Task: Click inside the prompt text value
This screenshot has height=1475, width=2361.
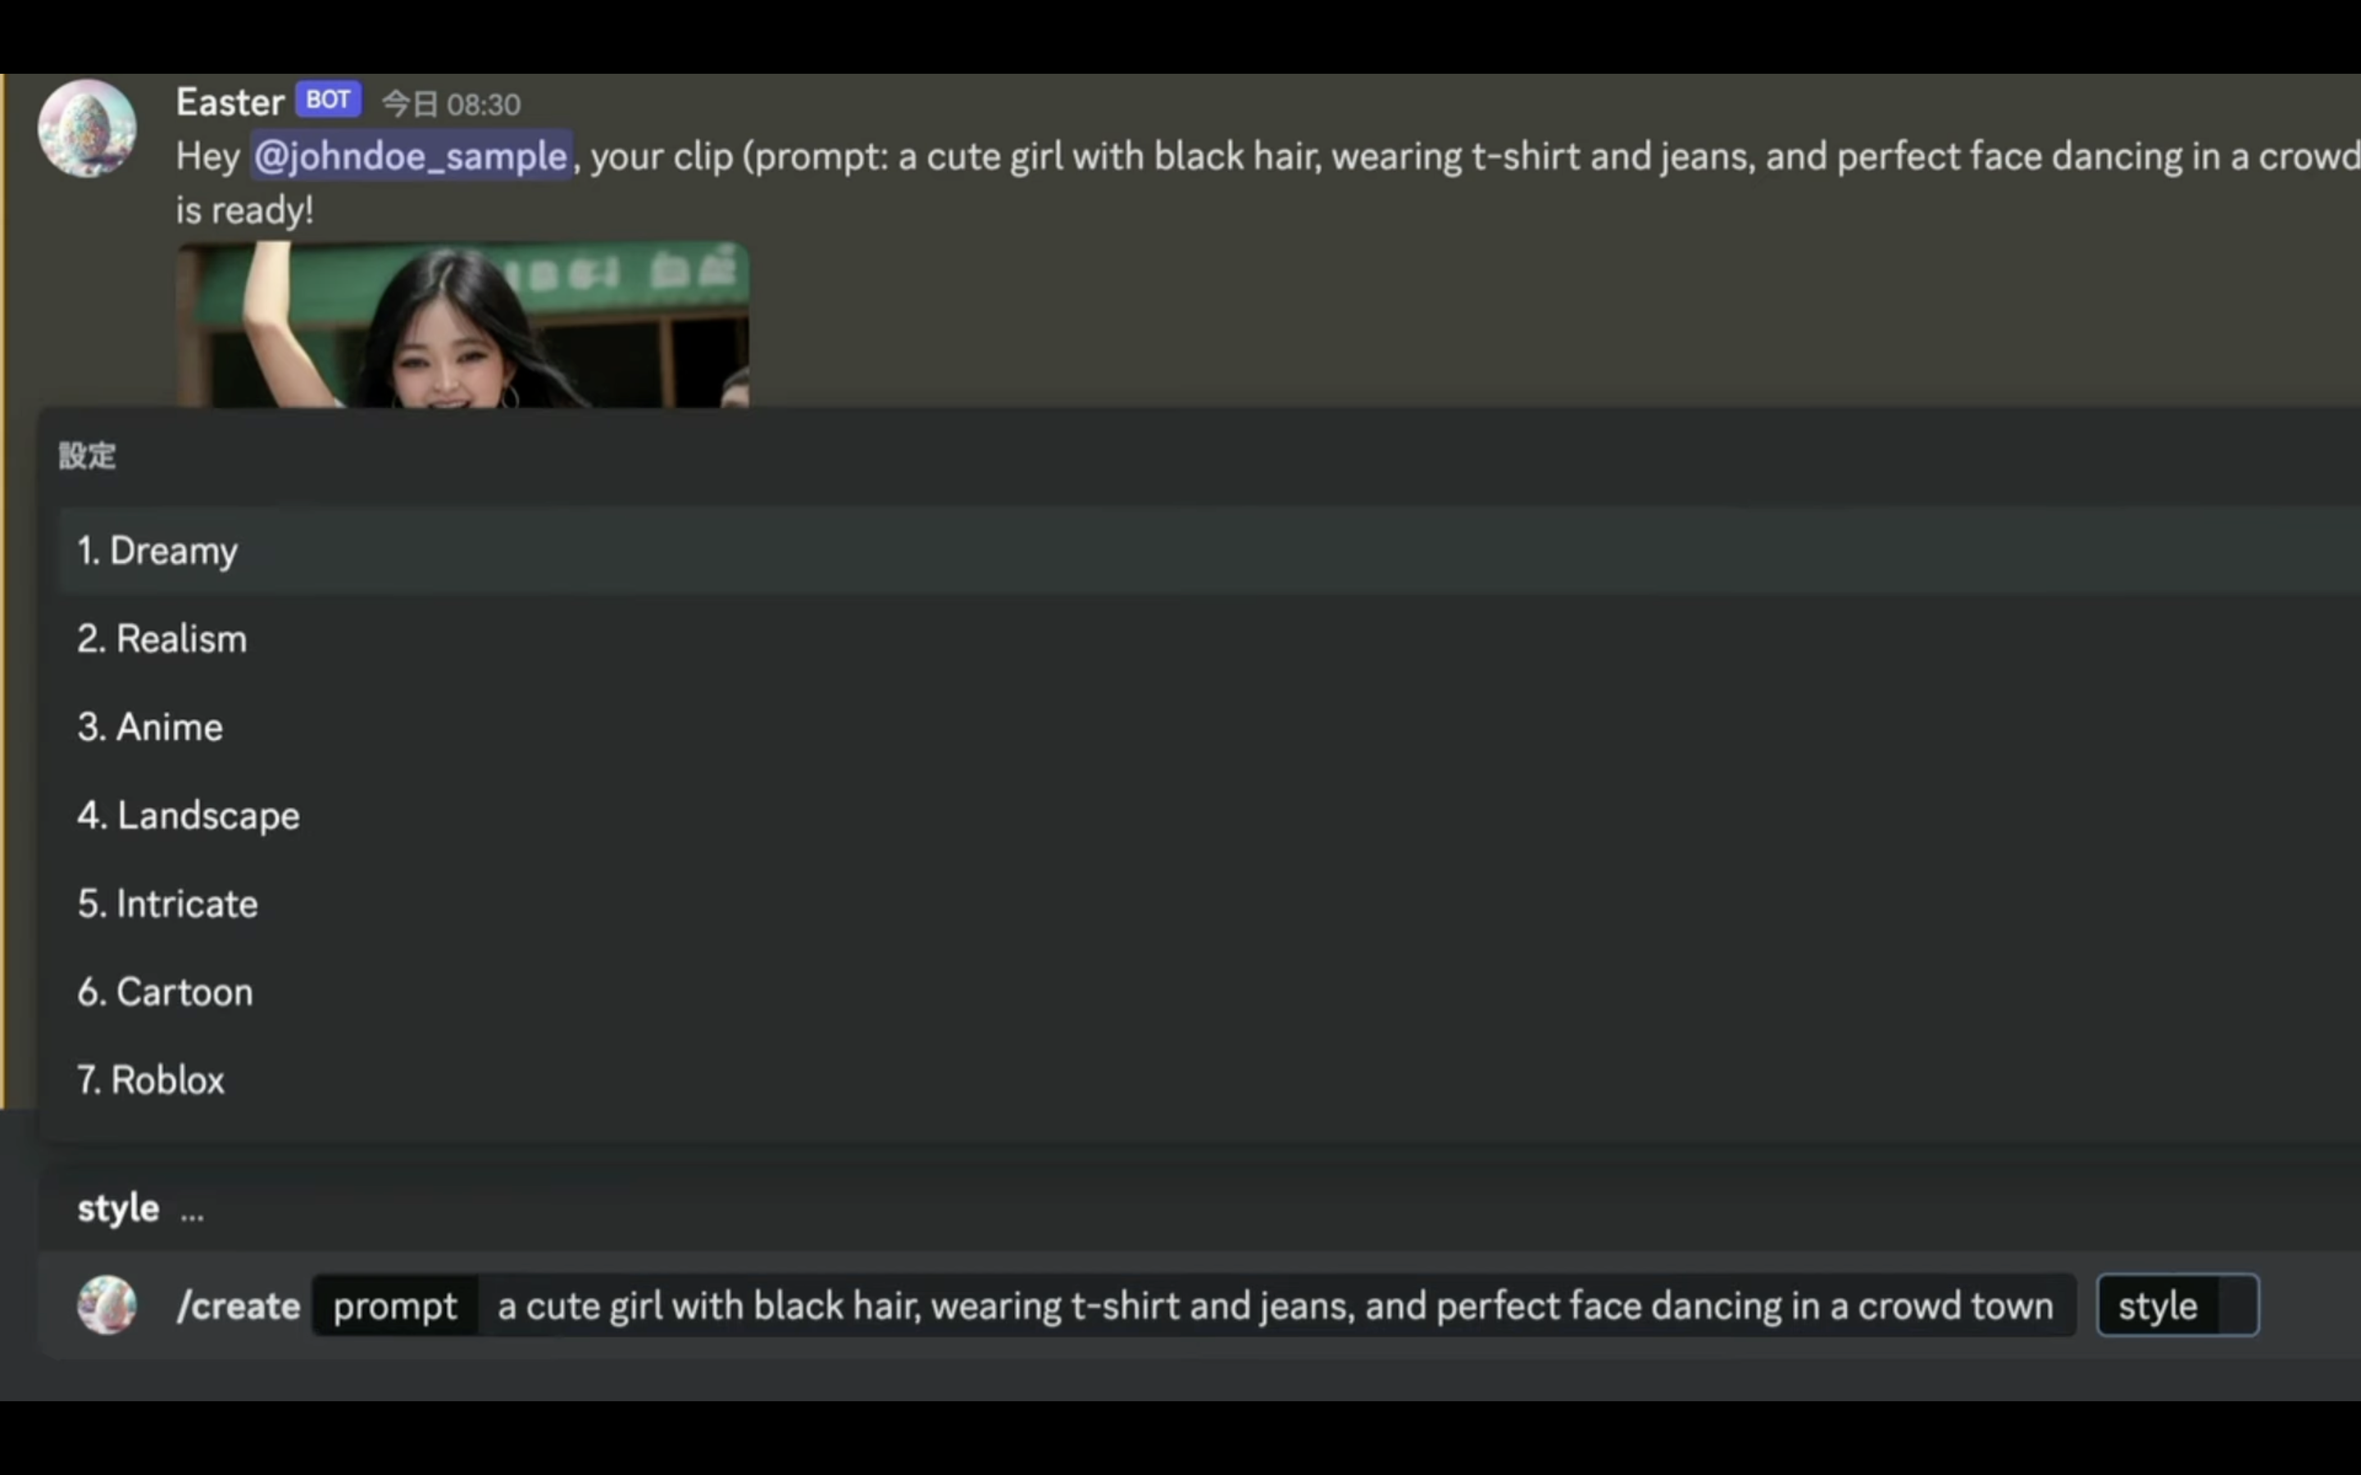Action: click(1275, 1305)
